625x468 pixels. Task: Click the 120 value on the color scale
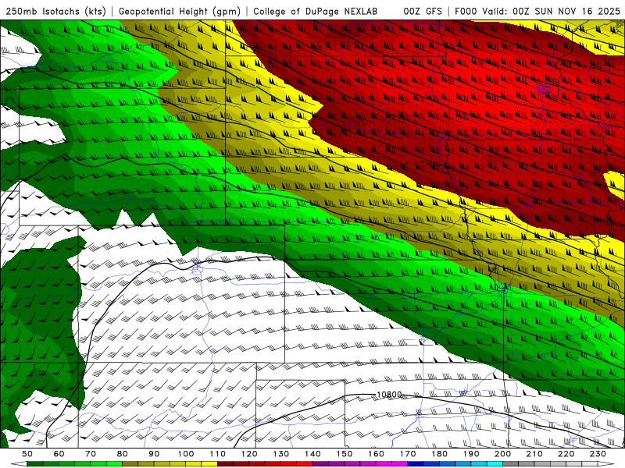tap(249, 454)
